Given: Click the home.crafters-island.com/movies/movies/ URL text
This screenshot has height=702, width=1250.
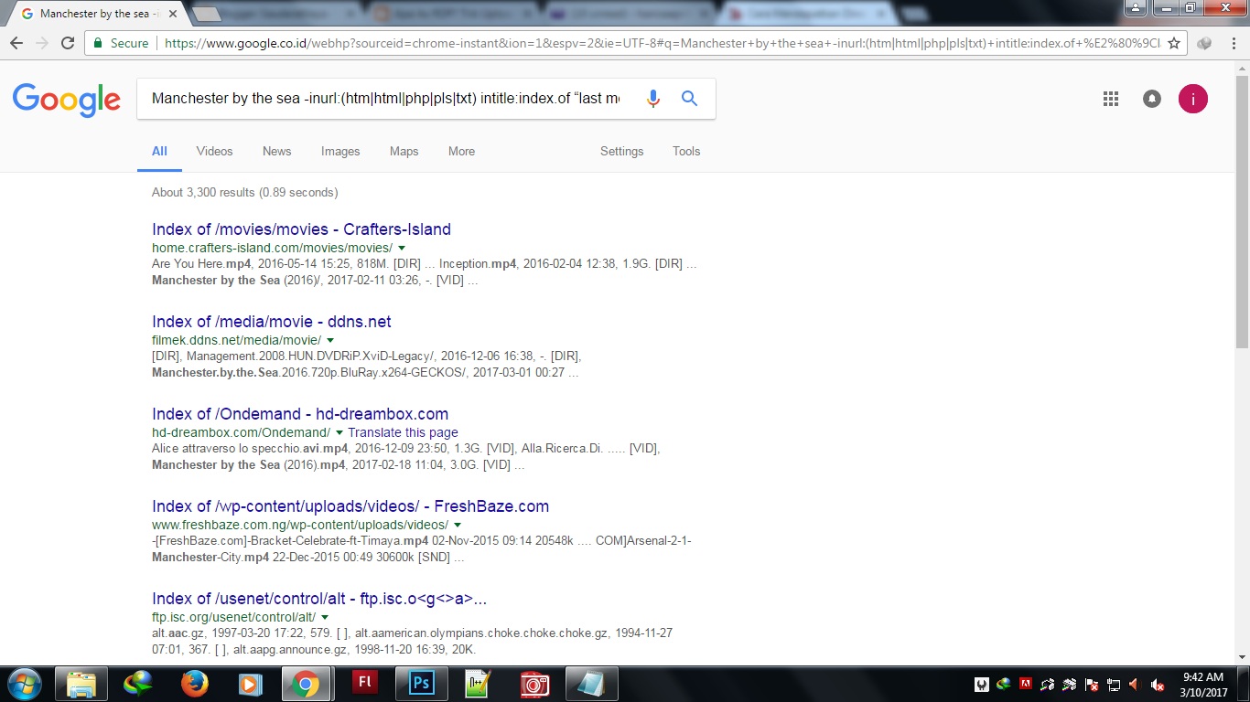Looking at the screenshot, I should [272, 249].
